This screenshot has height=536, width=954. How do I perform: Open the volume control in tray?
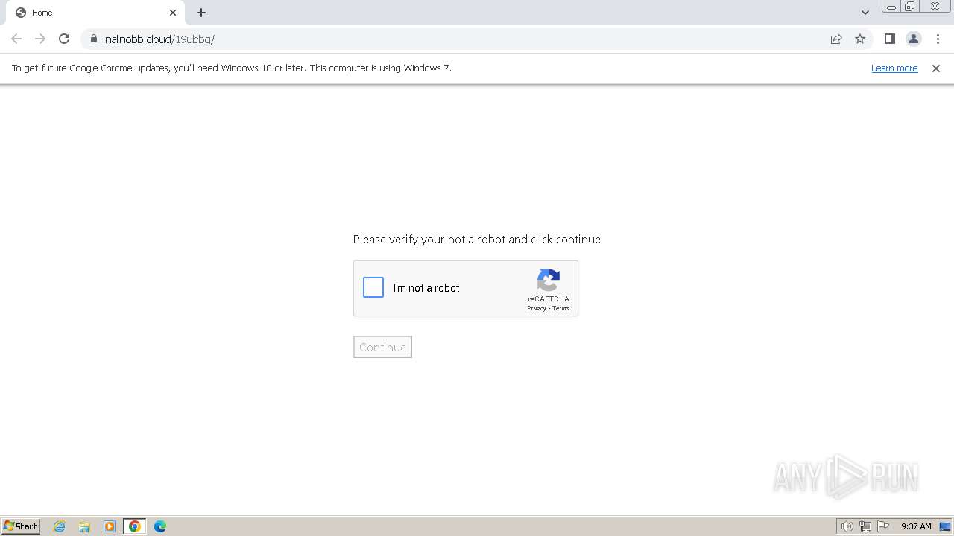[x=847, y=526]
